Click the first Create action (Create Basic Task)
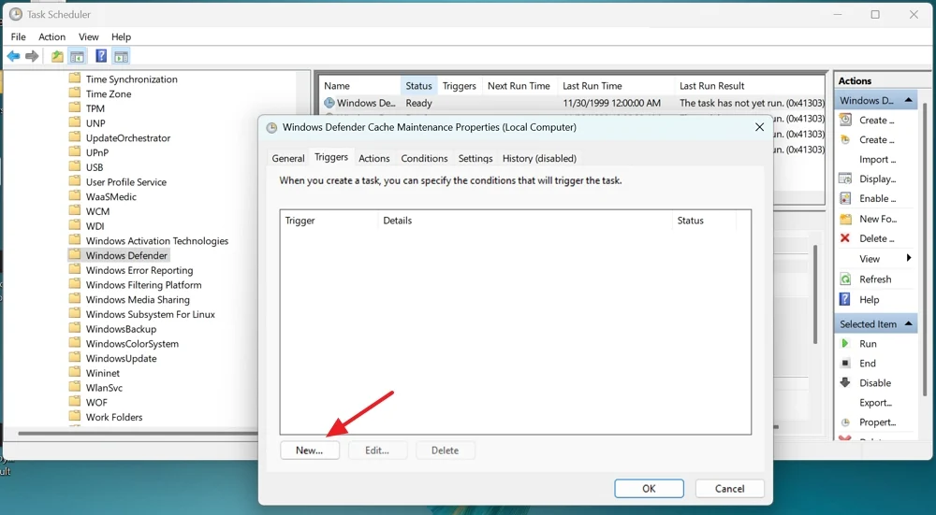Image resolution: width=936 pixels, height=515 pixels. [876, 121]
